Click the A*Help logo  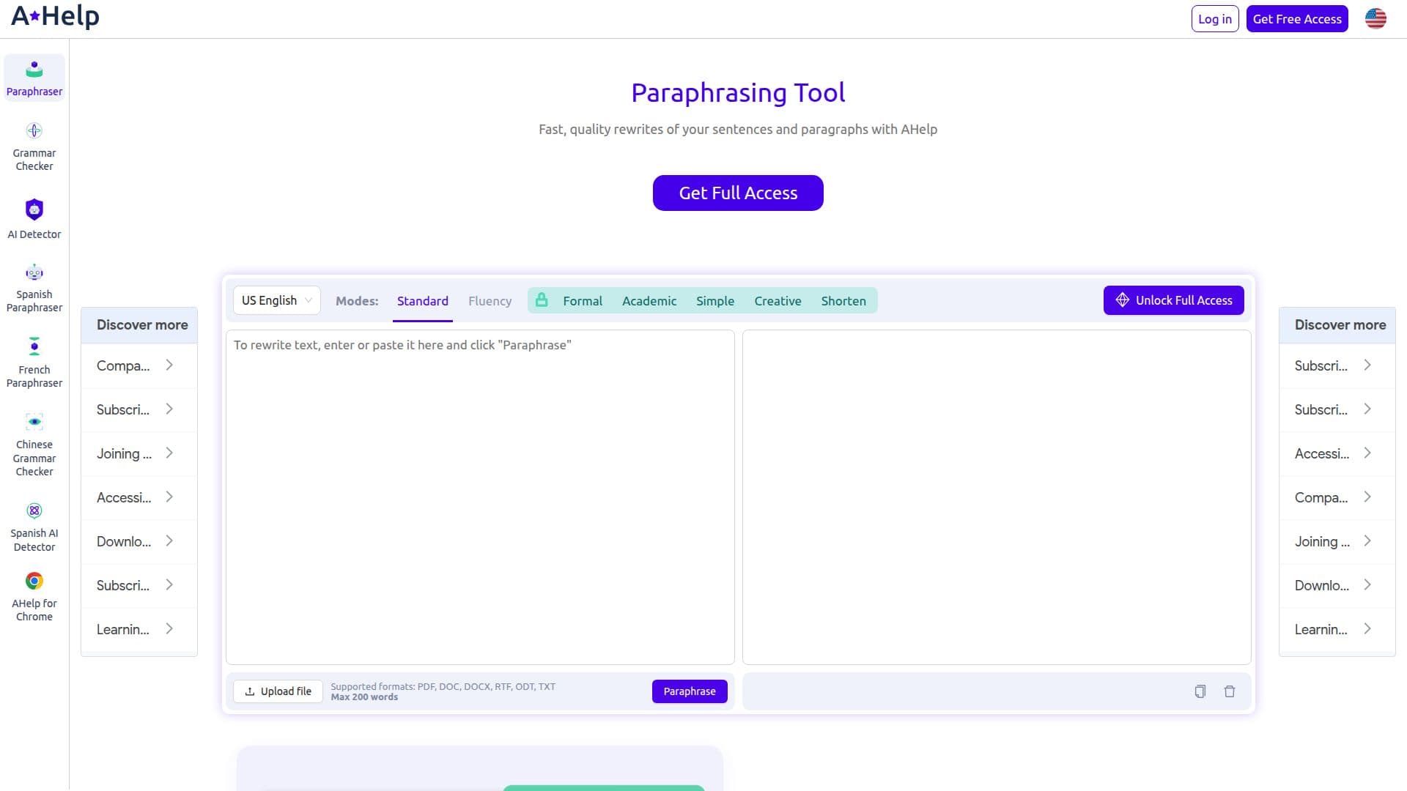55,16
